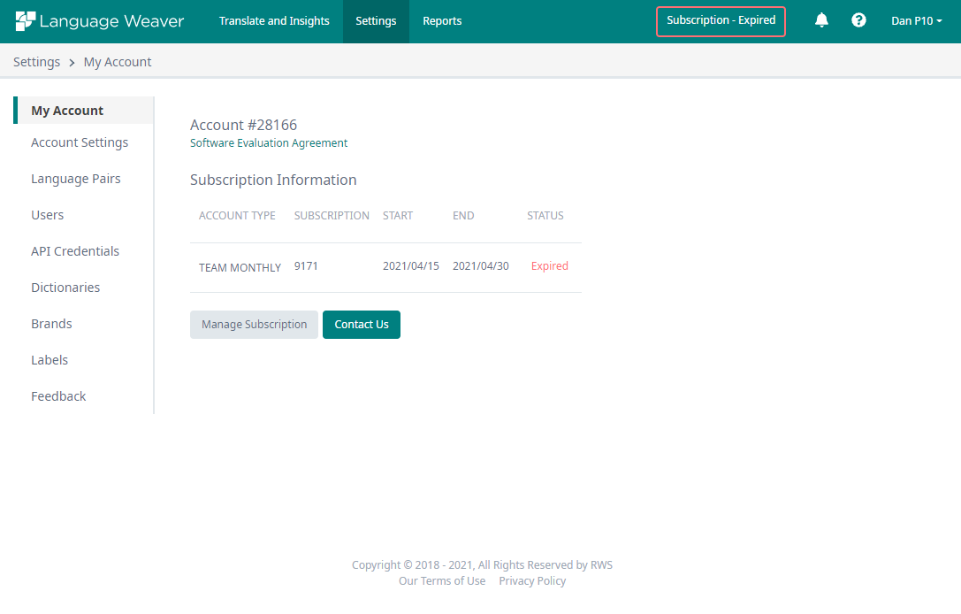The width and height of the screenshot is (961, 614).
Task: Click the red Expired status text
Action: 549,265
